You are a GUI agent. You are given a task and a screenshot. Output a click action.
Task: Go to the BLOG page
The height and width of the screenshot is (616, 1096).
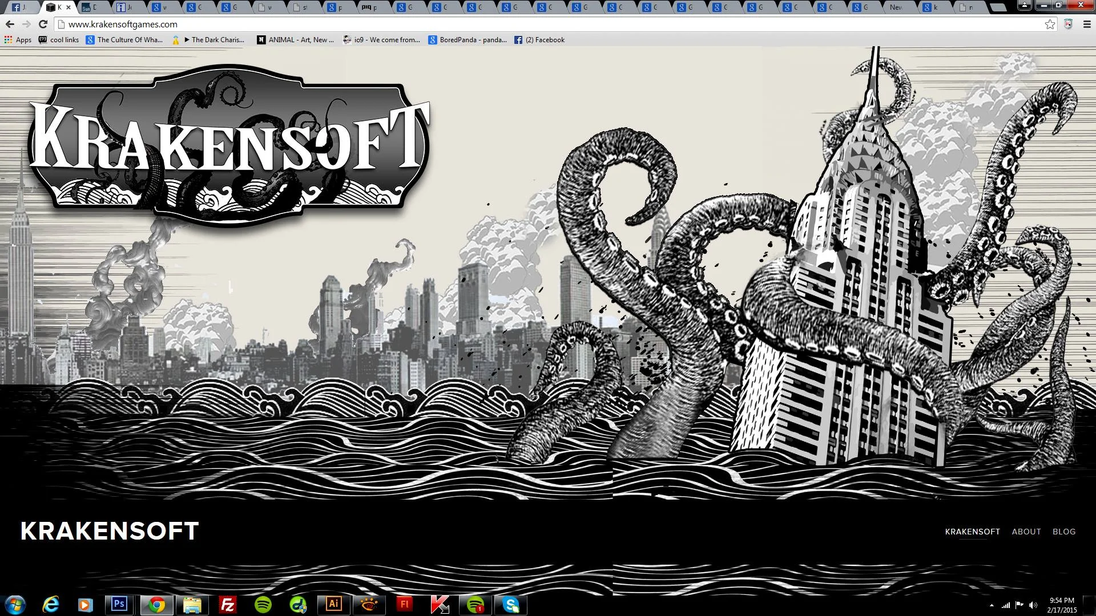coord(1064,532)
